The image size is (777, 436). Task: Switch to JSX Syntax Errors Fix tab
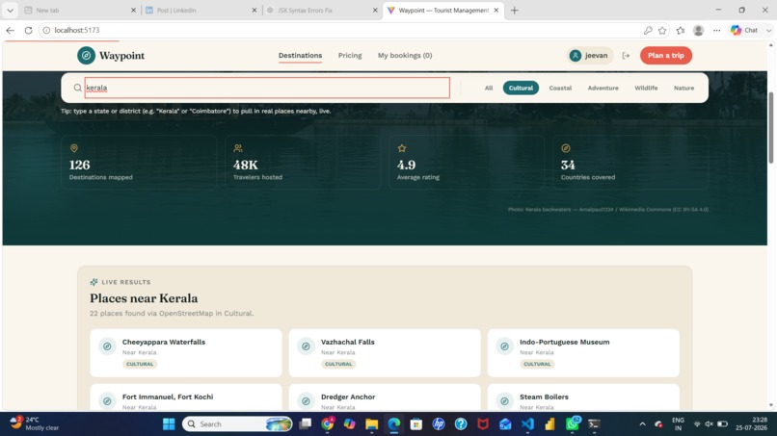point(322,10)
